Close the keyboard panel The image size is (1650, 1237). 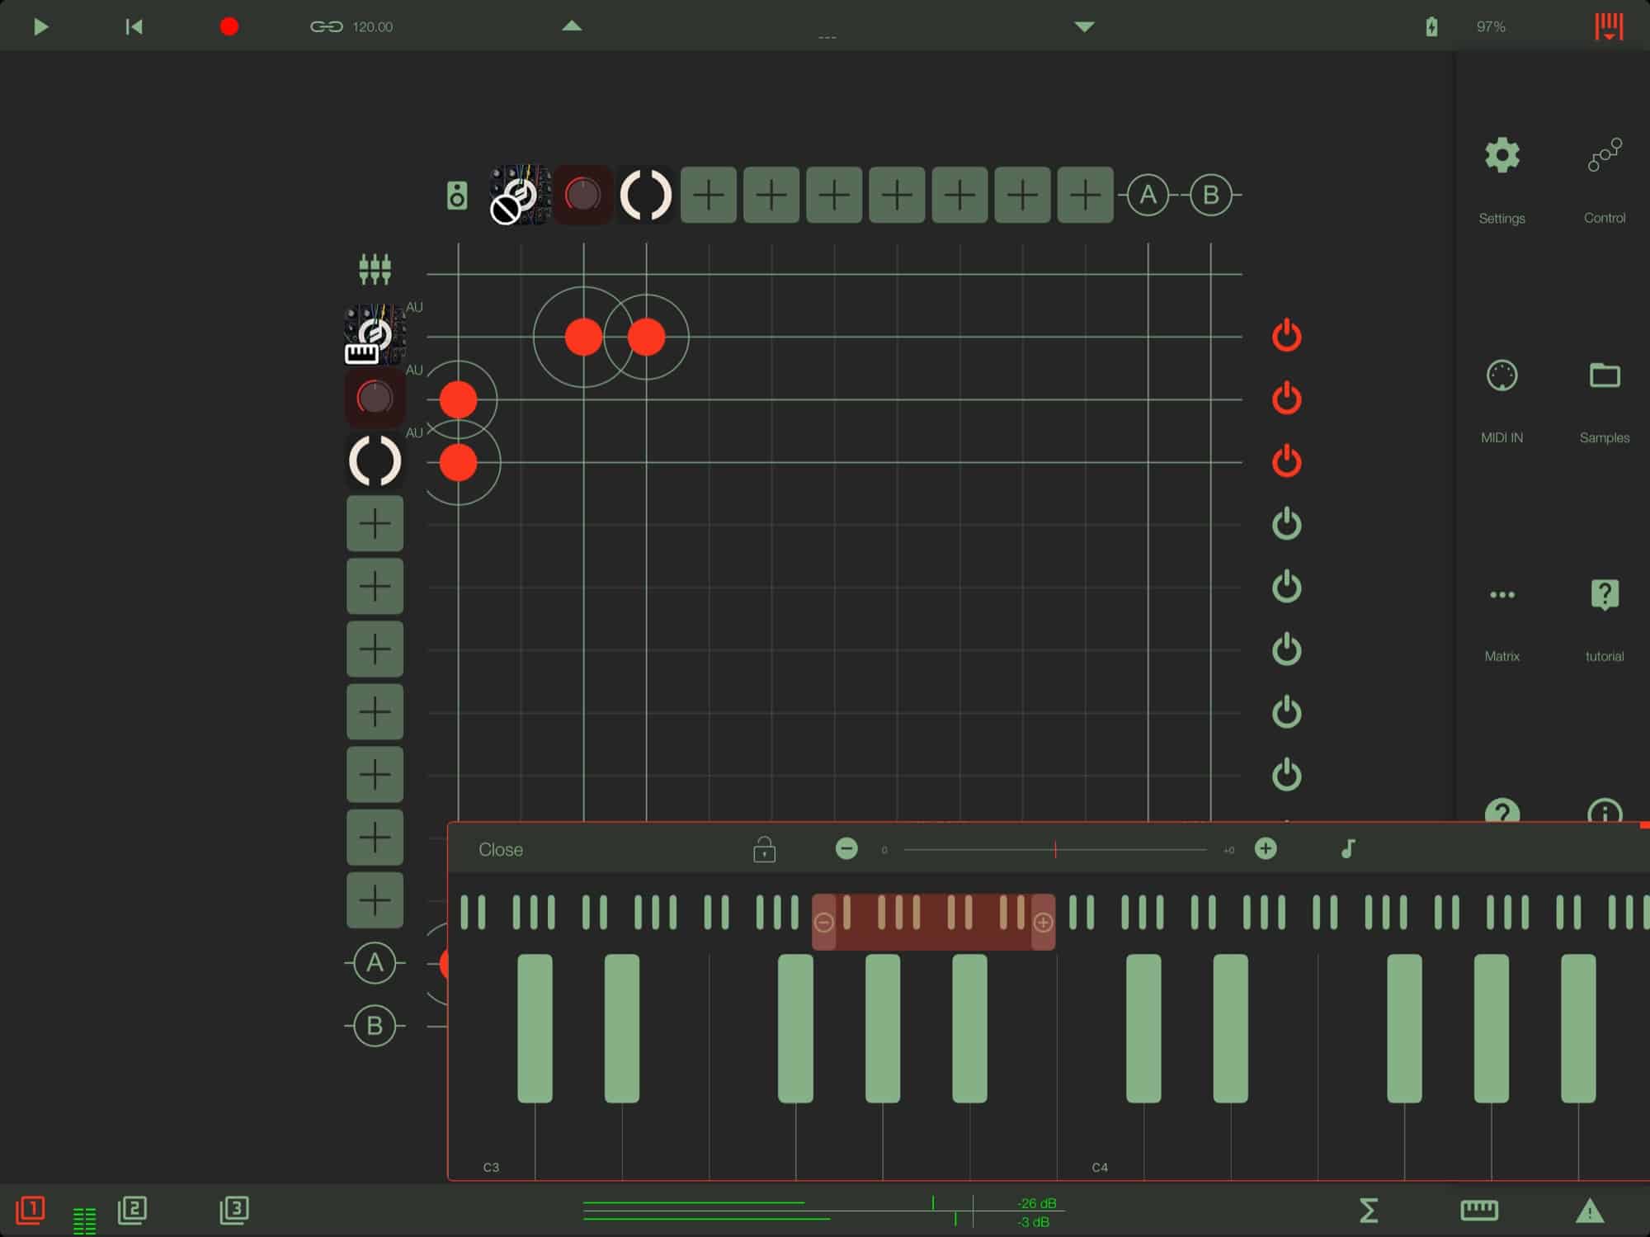coord(501,849)
